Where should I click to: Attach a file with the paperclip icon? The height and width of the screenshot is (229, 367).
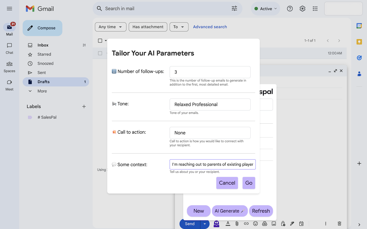tap(237, 224)
